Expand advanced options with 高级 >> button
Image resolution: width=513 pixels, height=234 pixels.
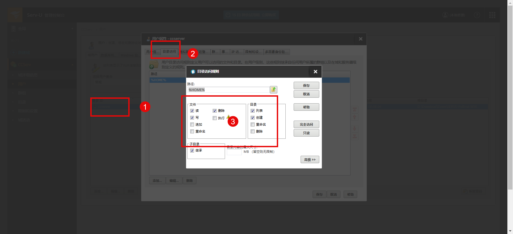pyautogui.click(x=310, y=159)
